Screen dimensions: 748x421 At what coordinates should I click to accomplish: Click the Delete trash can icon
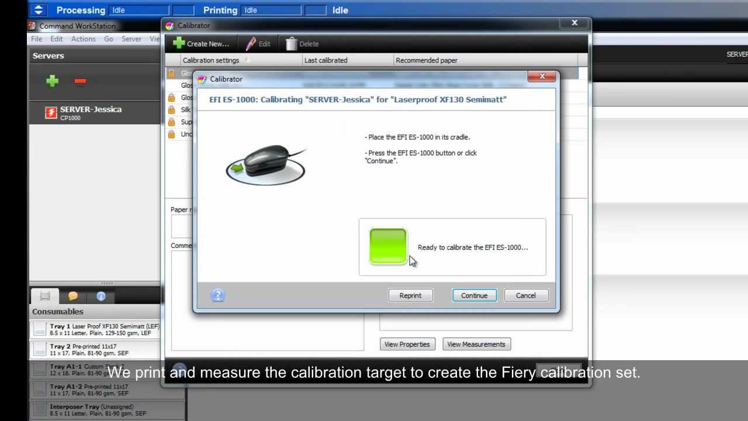click(291, 43)
